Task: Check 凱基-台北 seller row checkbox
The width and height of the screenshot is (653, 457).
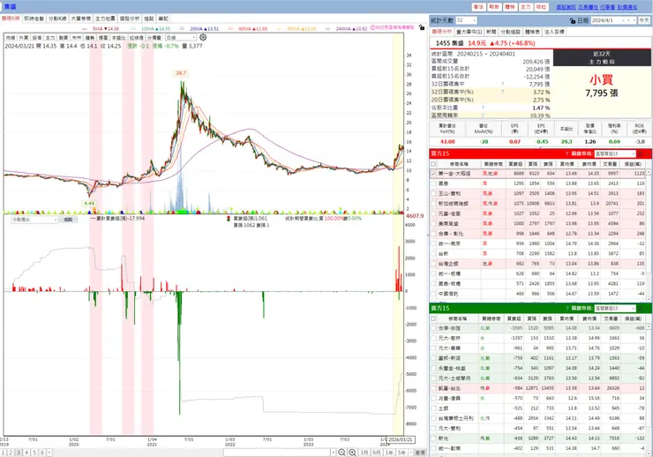Action: tap(433, 388)
